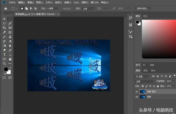Toggle prevent artboard auto-nesting lock
The width and height of the screenshot is (176, 114).
154,86
